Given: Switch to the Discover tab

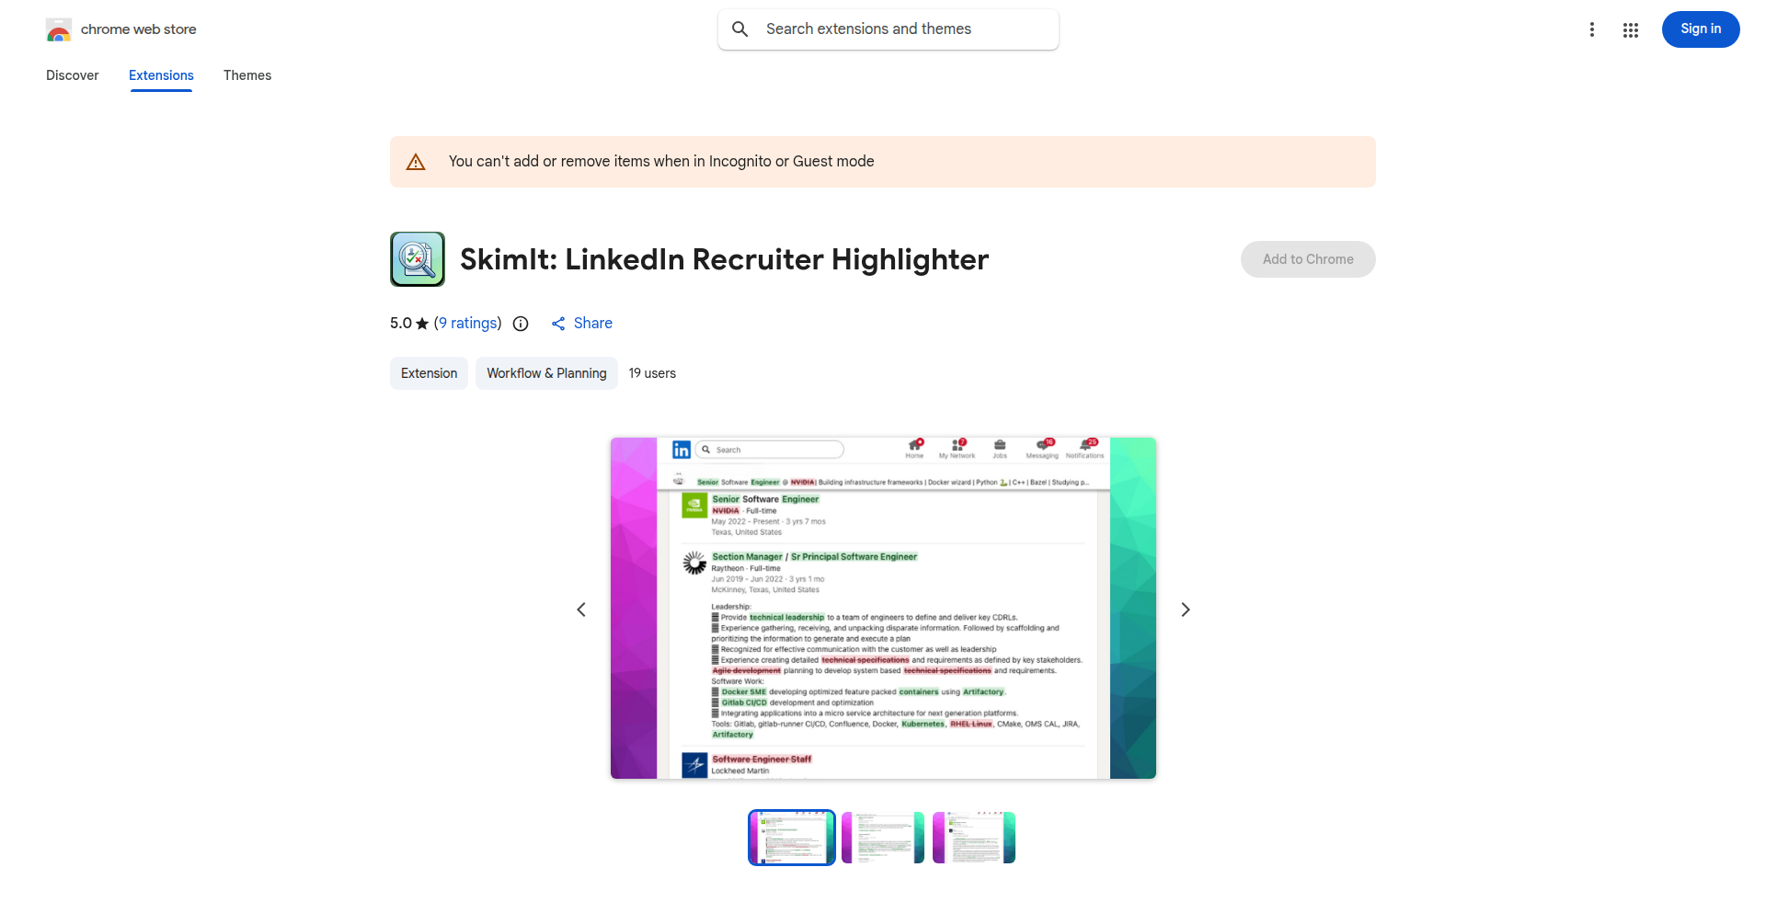Looking at the screenshot, I should coord(73,75).
